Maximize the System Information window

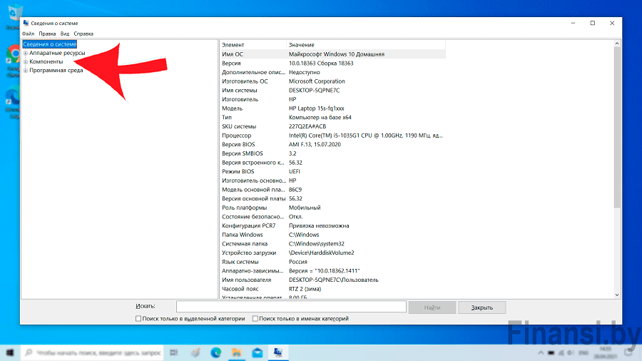coord(593,23)
